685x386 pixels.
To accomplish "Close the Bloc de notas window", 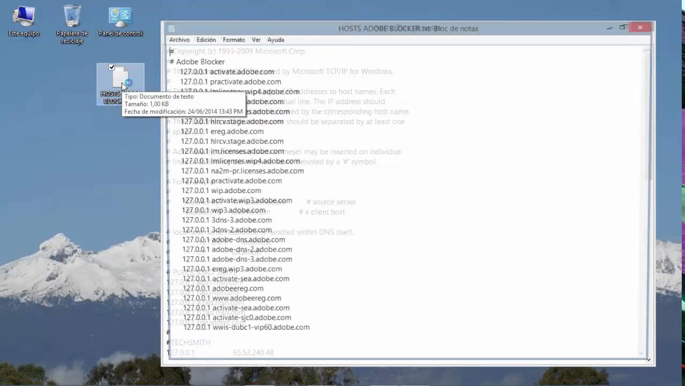I will (x=640, y=27).
